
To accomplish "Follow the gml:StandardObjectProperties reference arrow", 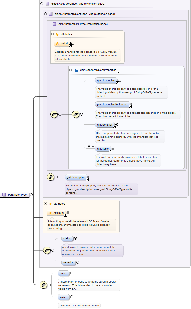I will (x=118, y=72).
